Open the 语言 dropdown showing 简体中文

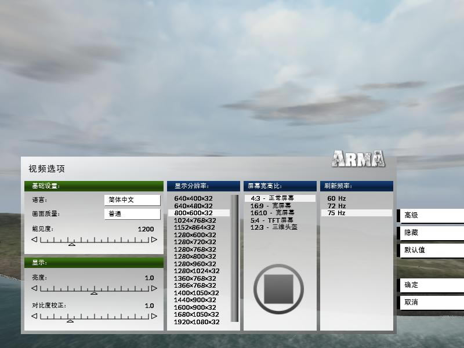point(132,200)
